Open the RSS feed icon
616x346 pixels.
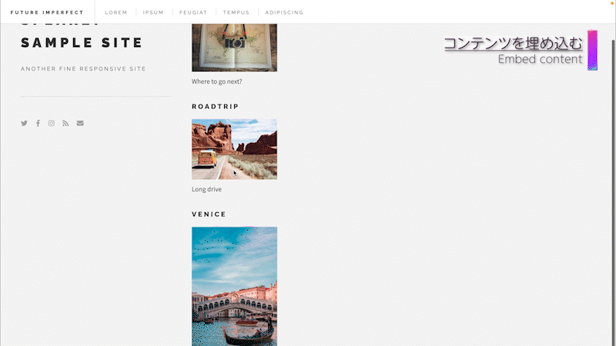pyautogui.click(x=65, y=123)
